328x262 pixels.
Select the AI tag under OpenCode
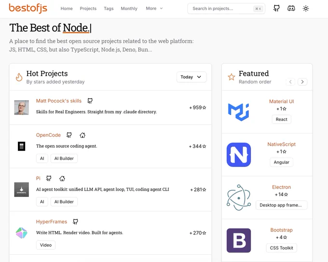[42, 158]
